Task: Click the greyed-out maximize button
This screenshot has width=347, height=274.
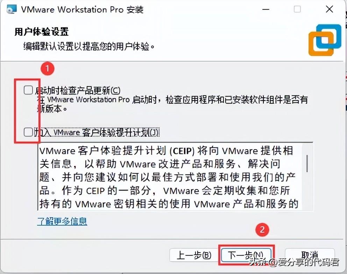Action: (x=297, y=9)
